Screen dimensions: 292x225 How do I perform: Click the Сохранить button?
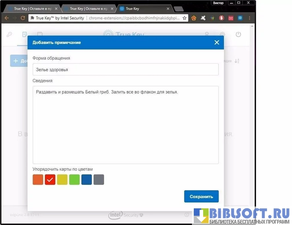[201, 197]
